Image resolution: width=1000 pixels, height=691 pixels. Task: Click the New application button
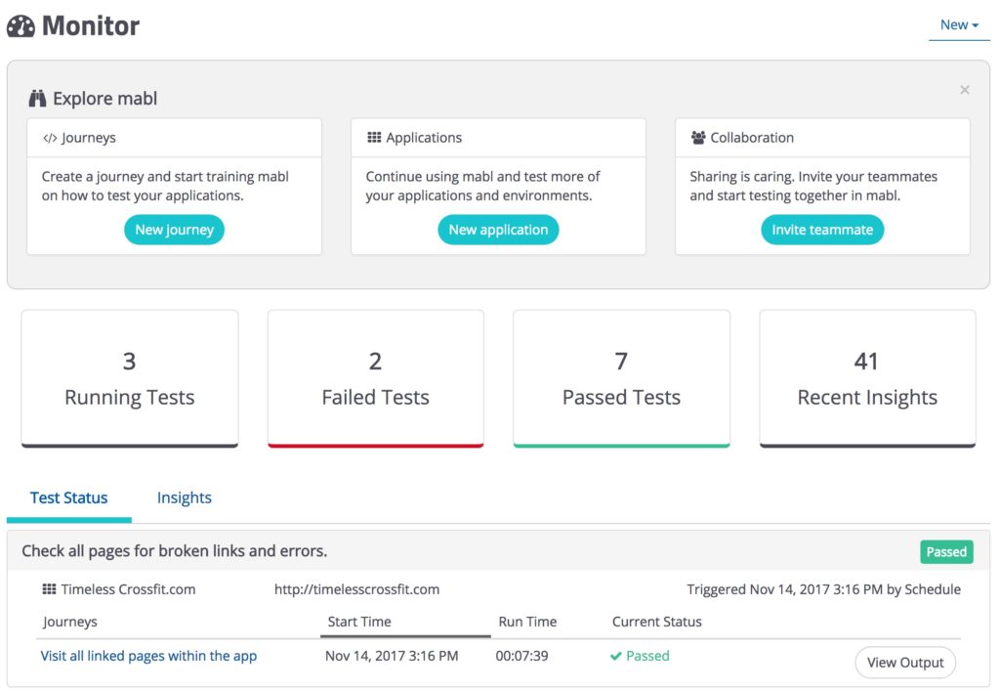pos(498,229)
